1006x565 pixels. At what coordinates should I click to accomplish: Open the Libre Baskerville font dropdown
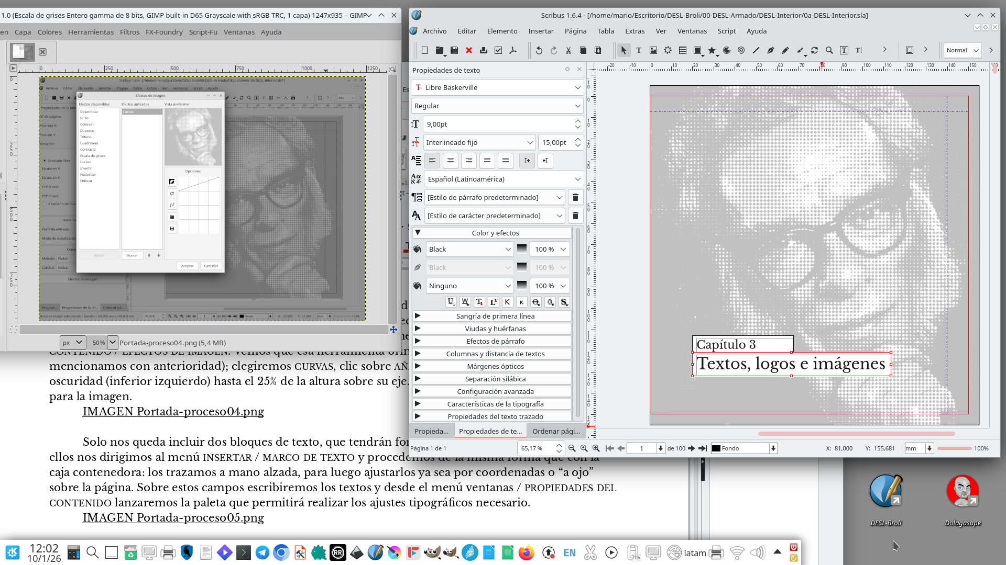(497, 87)
